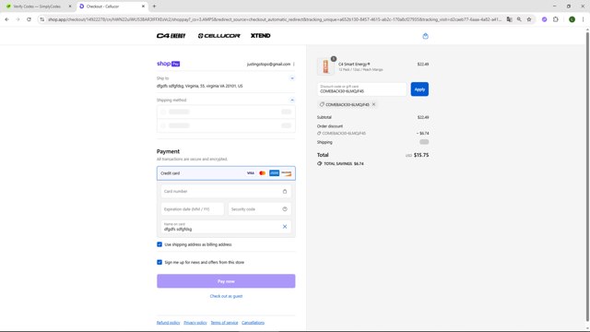Click the lock icon in Card number field
The width and height of the screenshot is (590, 332).
click(285, 191)
